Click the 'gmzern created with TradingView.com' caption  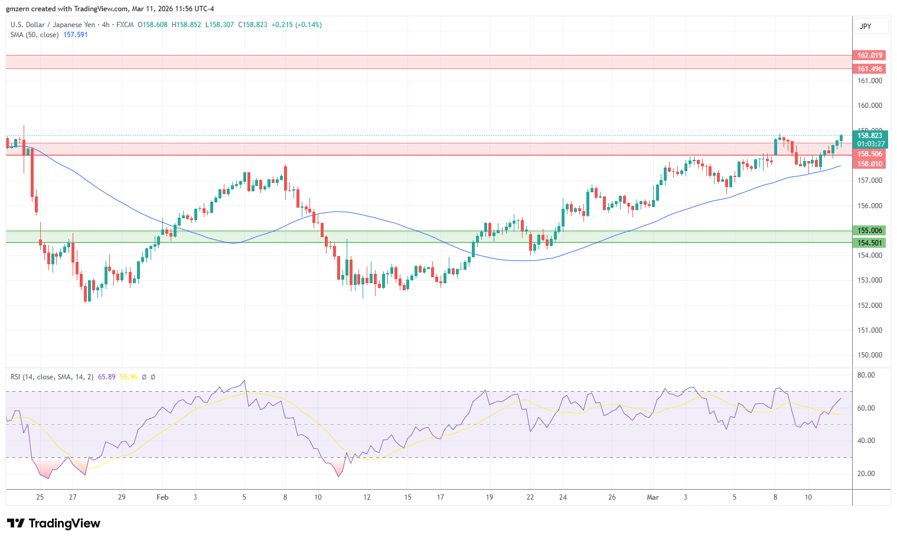click(67, 9)
